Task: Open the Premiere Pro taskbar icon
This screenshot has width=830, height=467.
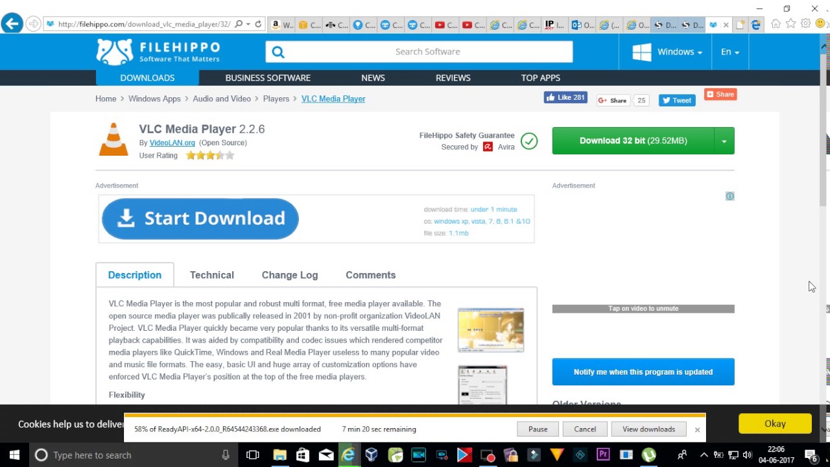Action: pos(603,455)
